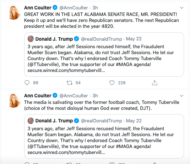The height and width of the screenshot is (164, 190).
Task: Retweet the first Ann Coulter tweet
Action: tap(69, 83)
